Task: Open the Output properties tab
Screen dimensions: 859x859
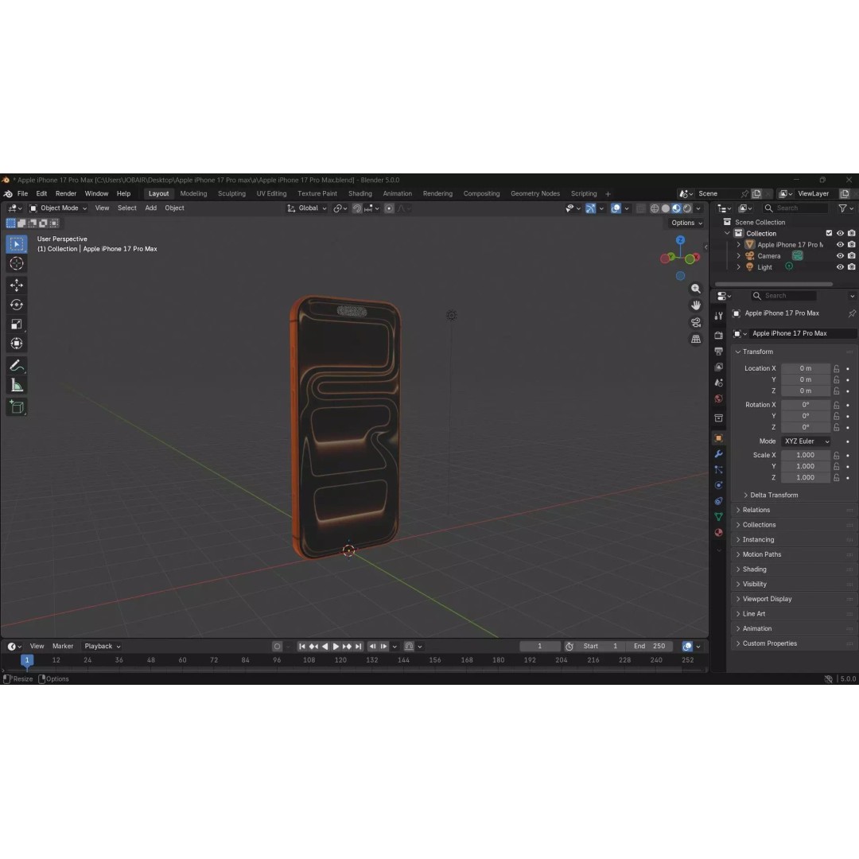Action: point(719,352)
